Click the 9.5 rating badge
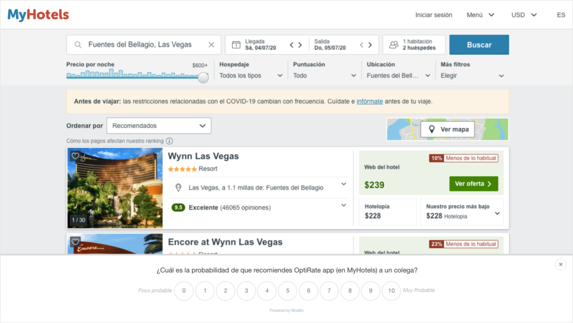Image resolution: width=573 pixels, height=323 pixels. coord(178,208)
